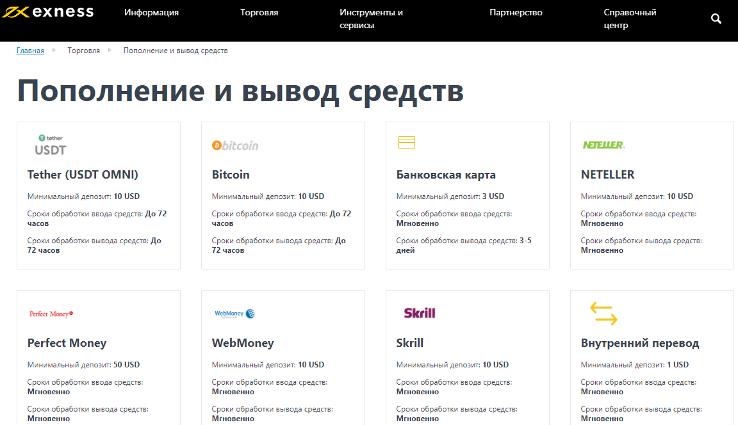
Task: Click the Tether USDT logo
Action: coord(51,145)
